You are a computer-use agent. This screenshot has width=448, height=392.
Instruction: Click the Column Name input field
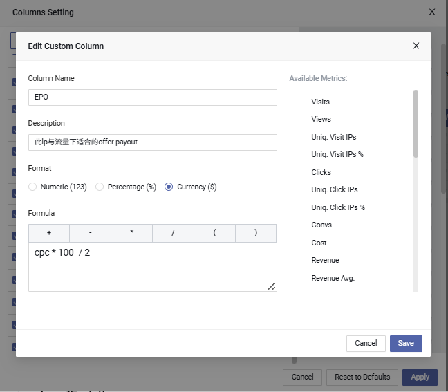152,97
